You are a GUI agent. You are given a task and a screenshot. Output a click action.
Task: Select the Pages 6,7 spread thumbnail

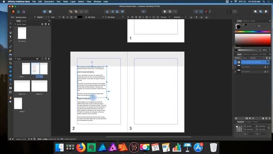(x=39, y=86)
